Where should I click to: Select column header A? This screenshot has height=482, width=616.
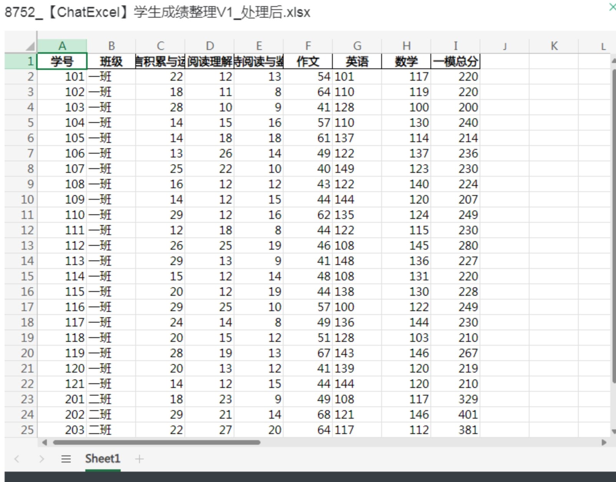coord(62,45)
